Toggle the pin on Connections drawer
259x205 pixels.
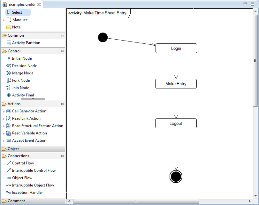pyautogui.click(x=62, y=156)
